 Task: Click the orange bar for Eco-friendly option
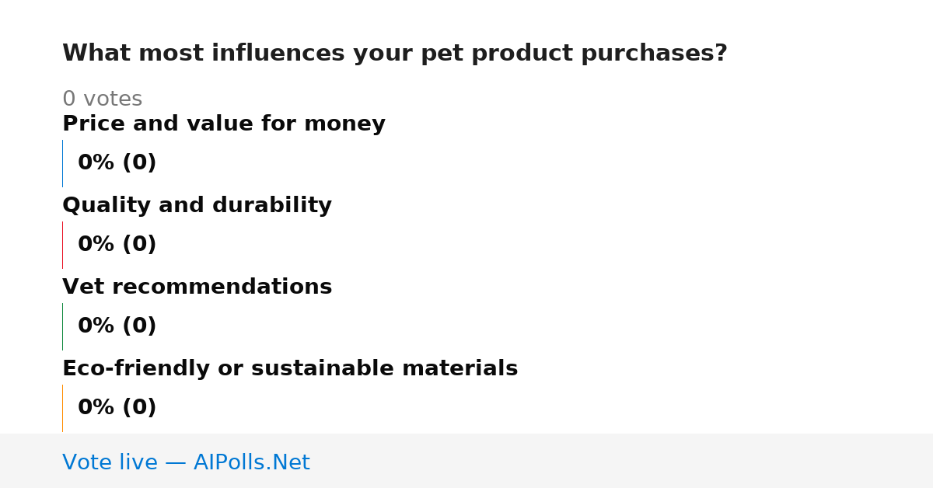click(62, 408)
